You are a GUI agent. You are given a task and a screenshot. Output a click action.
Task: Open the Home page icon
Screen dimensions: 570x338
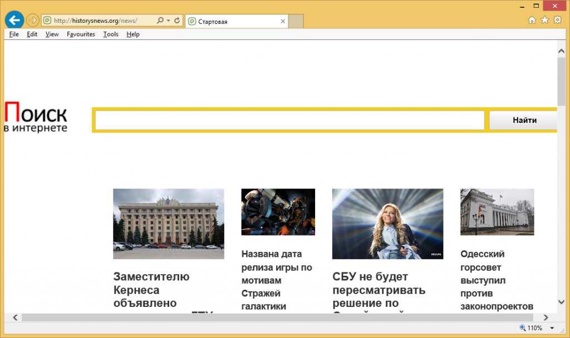(532, 21)
